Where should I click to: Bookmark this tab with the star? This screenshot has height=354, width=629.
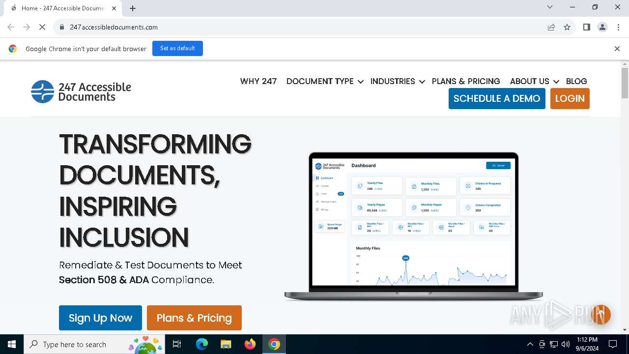[x=567, y=27]
